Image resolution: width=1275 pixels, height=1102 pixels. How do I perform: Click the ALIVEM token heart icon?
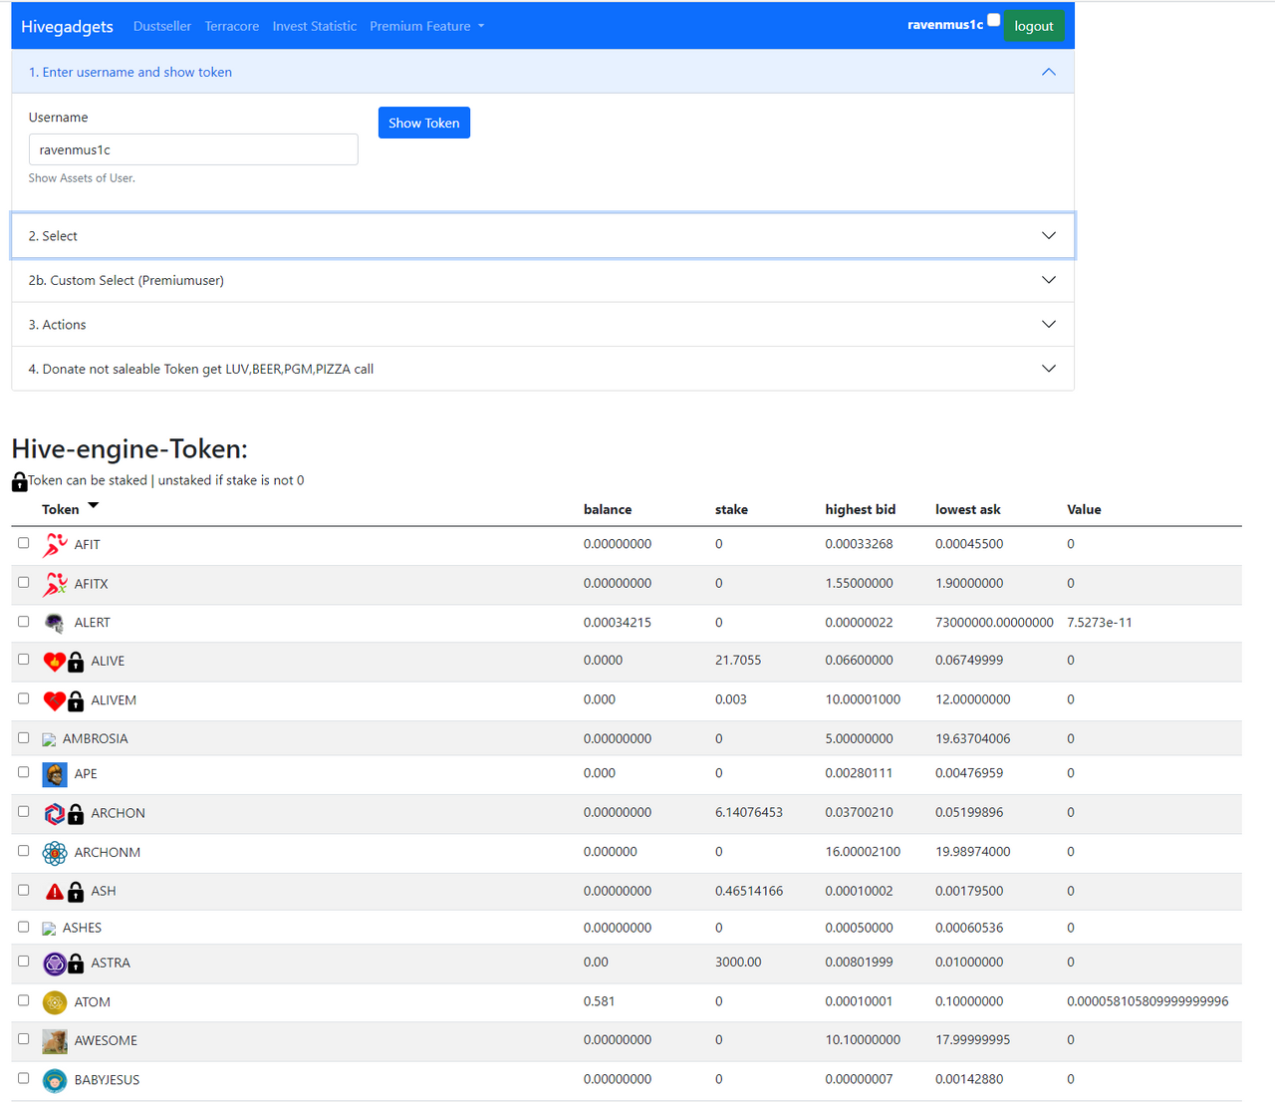54,700
